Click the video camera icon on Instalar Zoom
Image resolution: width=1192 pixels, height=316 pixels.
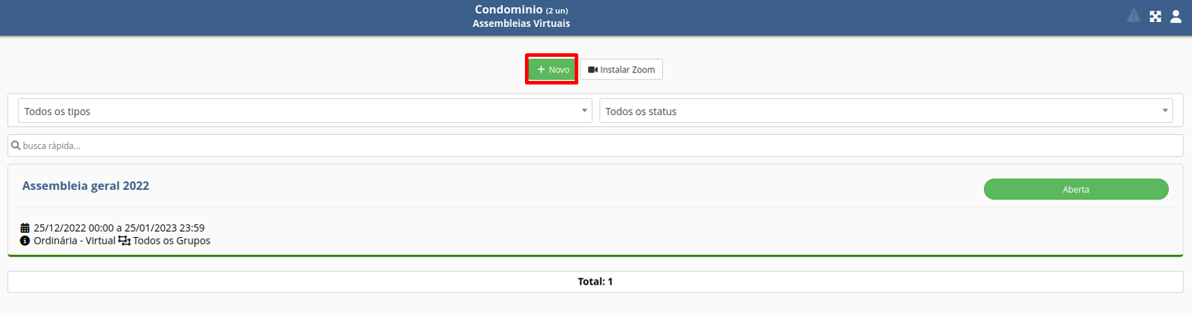[592, 70]
